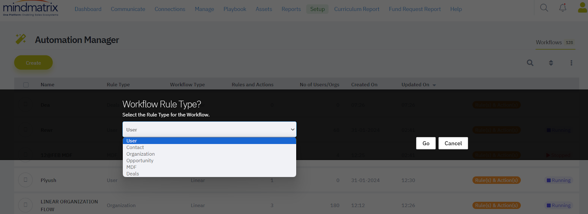The image size is (588, 214).
Task: Open Fund Request Report in the nav bar
Action: (415, 9)
